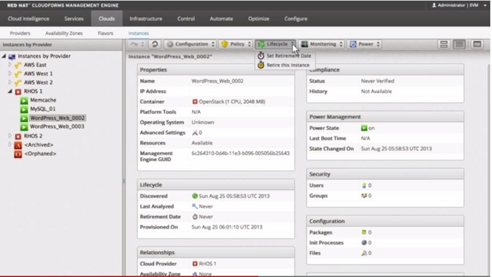This screenshot has width=492, height=277.
Task: Click the Management Engine GUID value
Action: [241, 153]
